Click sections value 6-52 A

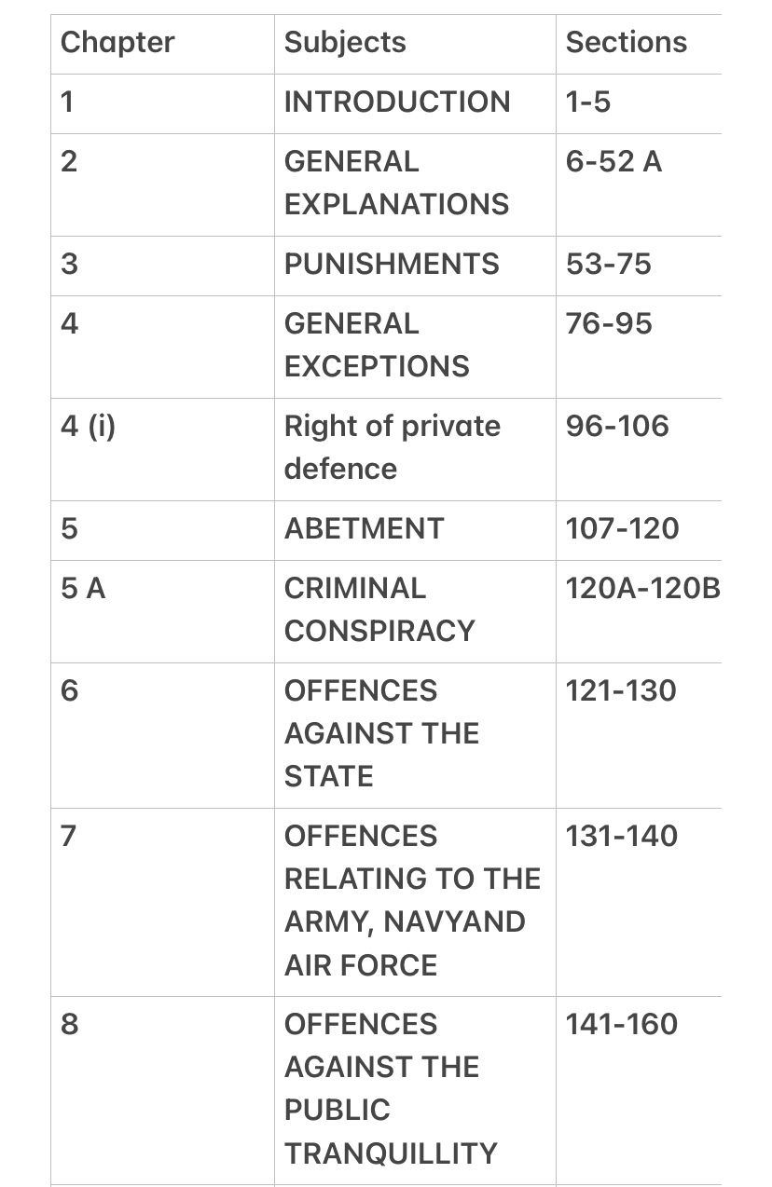click(613, 162)
